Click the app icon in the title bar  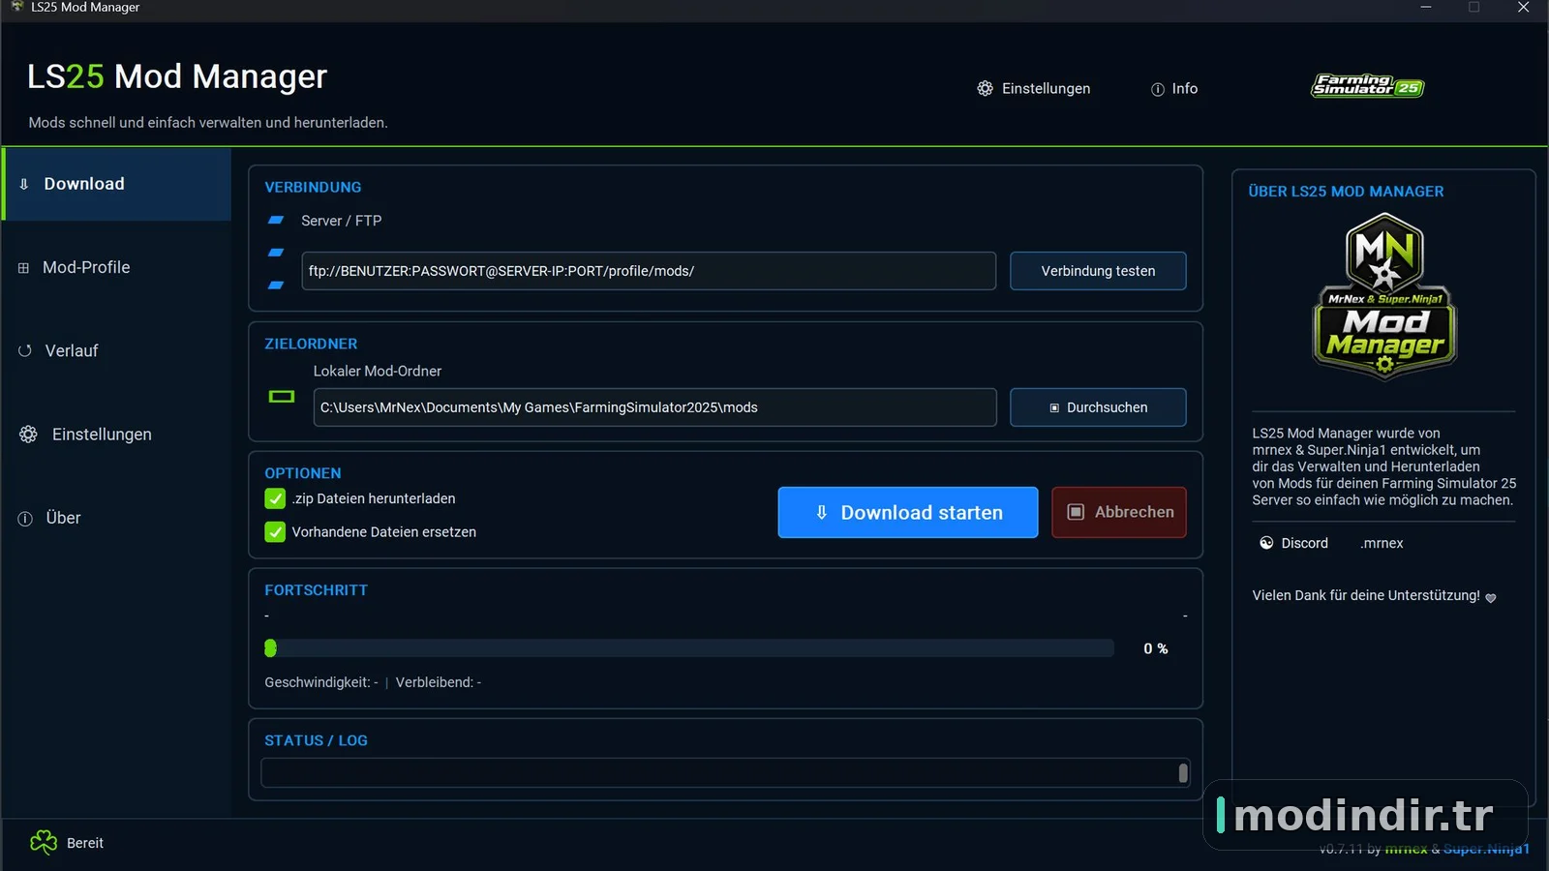16,7
